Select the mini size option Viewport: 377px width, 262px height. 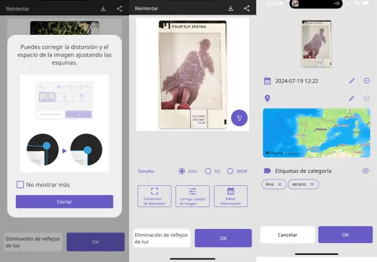[x=183, y=171]
